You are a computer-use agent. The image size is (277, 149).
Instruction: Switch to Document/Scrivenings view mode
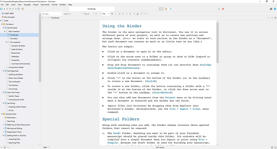click(x=161, y=9)
